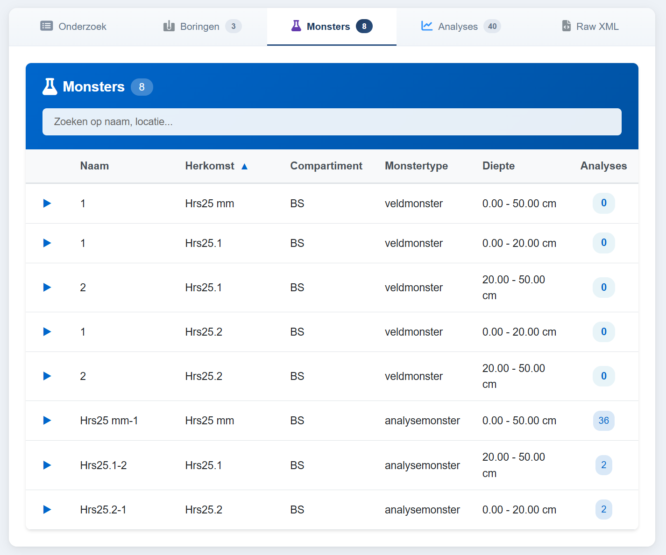The image size is (666, 555).
Task: Sort table by Diepte column header
Action: 498,166
